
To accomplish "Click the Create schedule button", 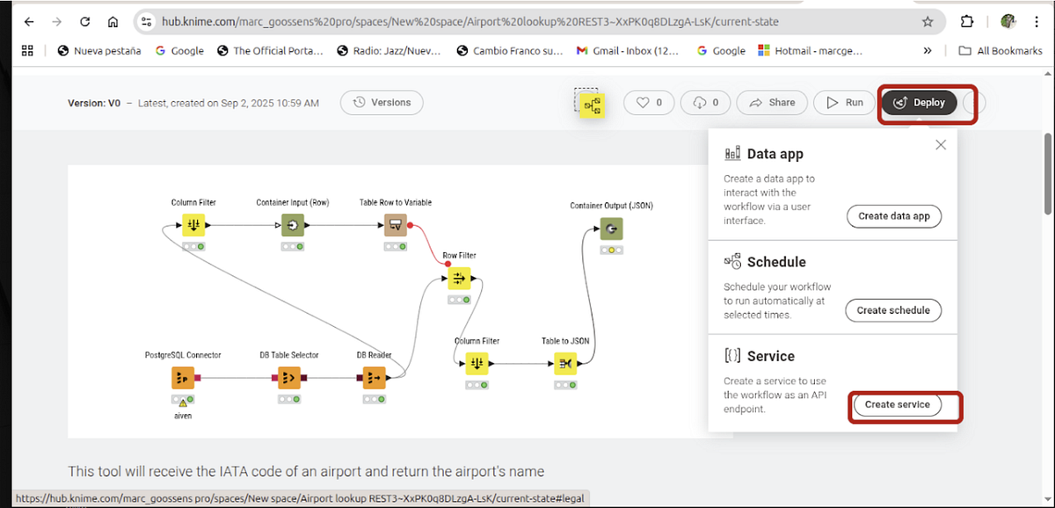I will (x=893, y=310).
